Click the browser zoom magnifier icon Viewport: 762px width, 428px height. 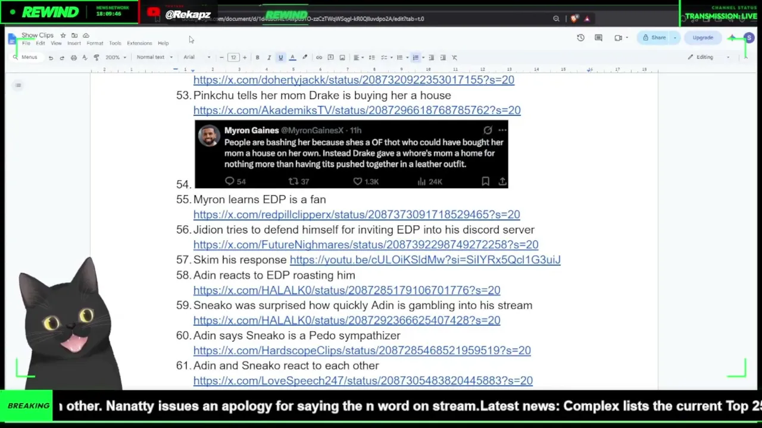point(556,18)
